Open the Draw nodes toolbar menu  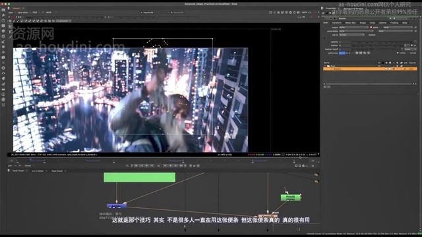coord(3,15)
